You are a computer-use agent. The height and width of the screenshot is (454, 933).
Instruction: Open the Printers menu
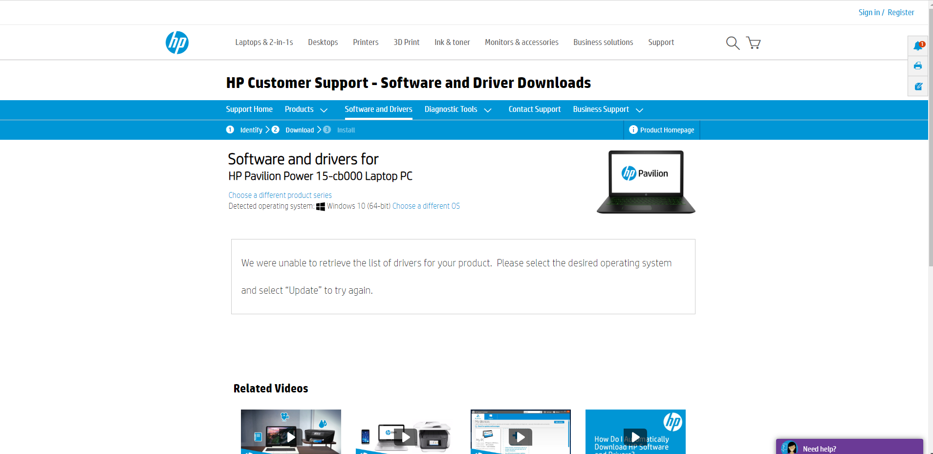(x=366, y=43)
